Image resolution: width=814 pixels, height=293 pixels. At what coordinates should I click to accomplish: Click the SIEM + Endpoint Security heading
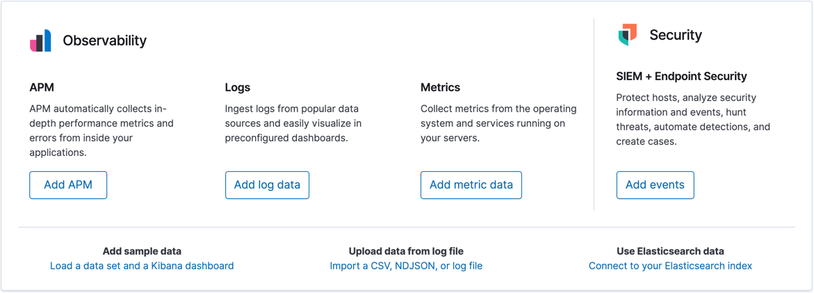click(x=681, y=77)
